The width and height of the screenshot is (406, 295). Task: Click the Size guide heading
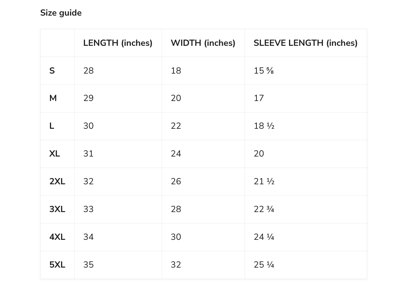point(61,13)
